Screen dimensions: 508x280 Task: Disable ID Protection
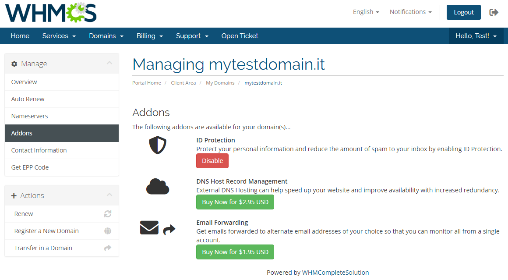point(212,160)
